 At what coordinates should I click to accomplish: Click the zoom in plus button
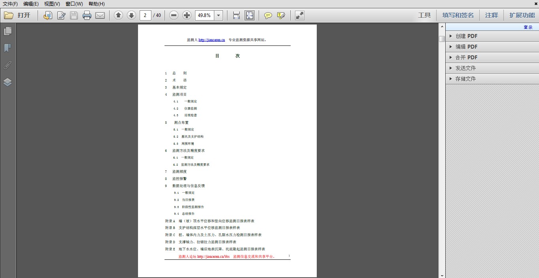[x=187, y=15]
